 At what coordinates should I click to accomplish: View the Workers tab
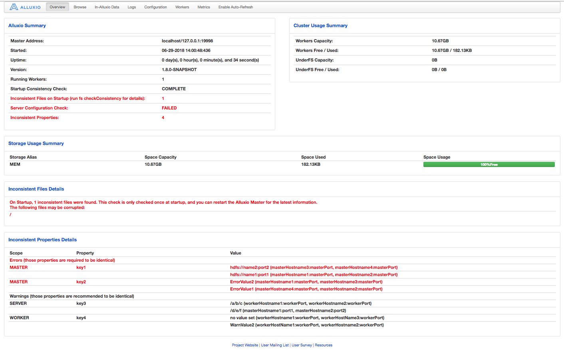pyautogui.click(x=182, y=7)
